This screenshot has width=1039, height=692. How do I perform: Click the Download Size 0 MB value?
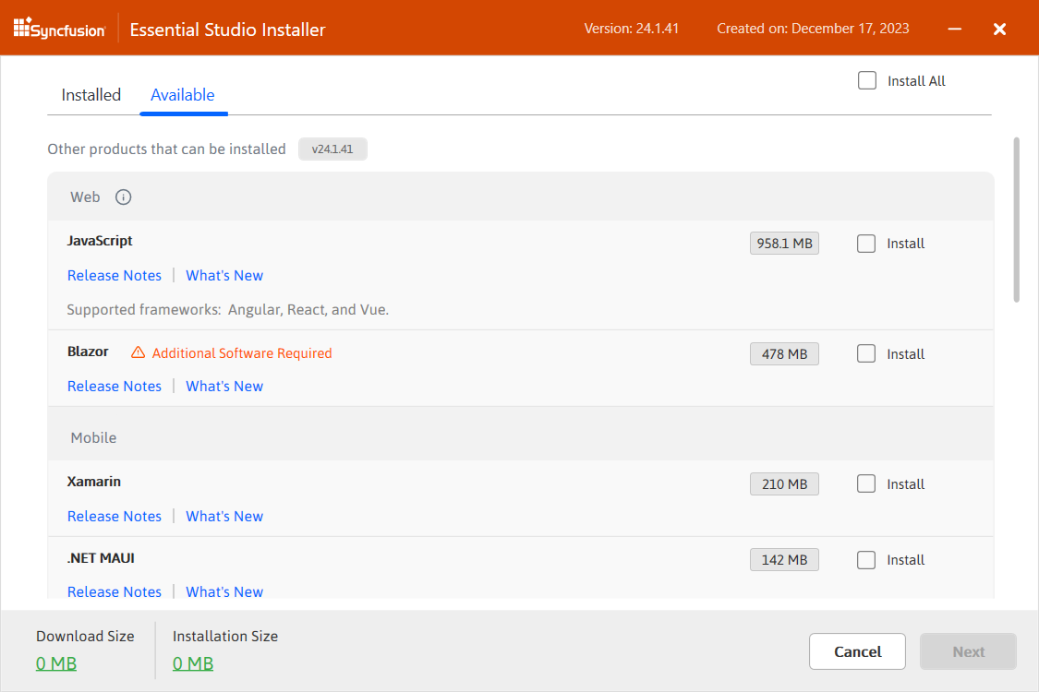(56, 663)
